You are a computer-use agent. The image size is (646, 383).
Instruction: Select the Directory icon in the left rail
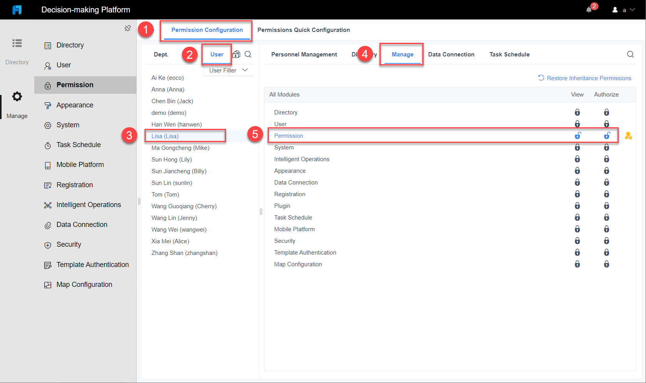[17, 43]
